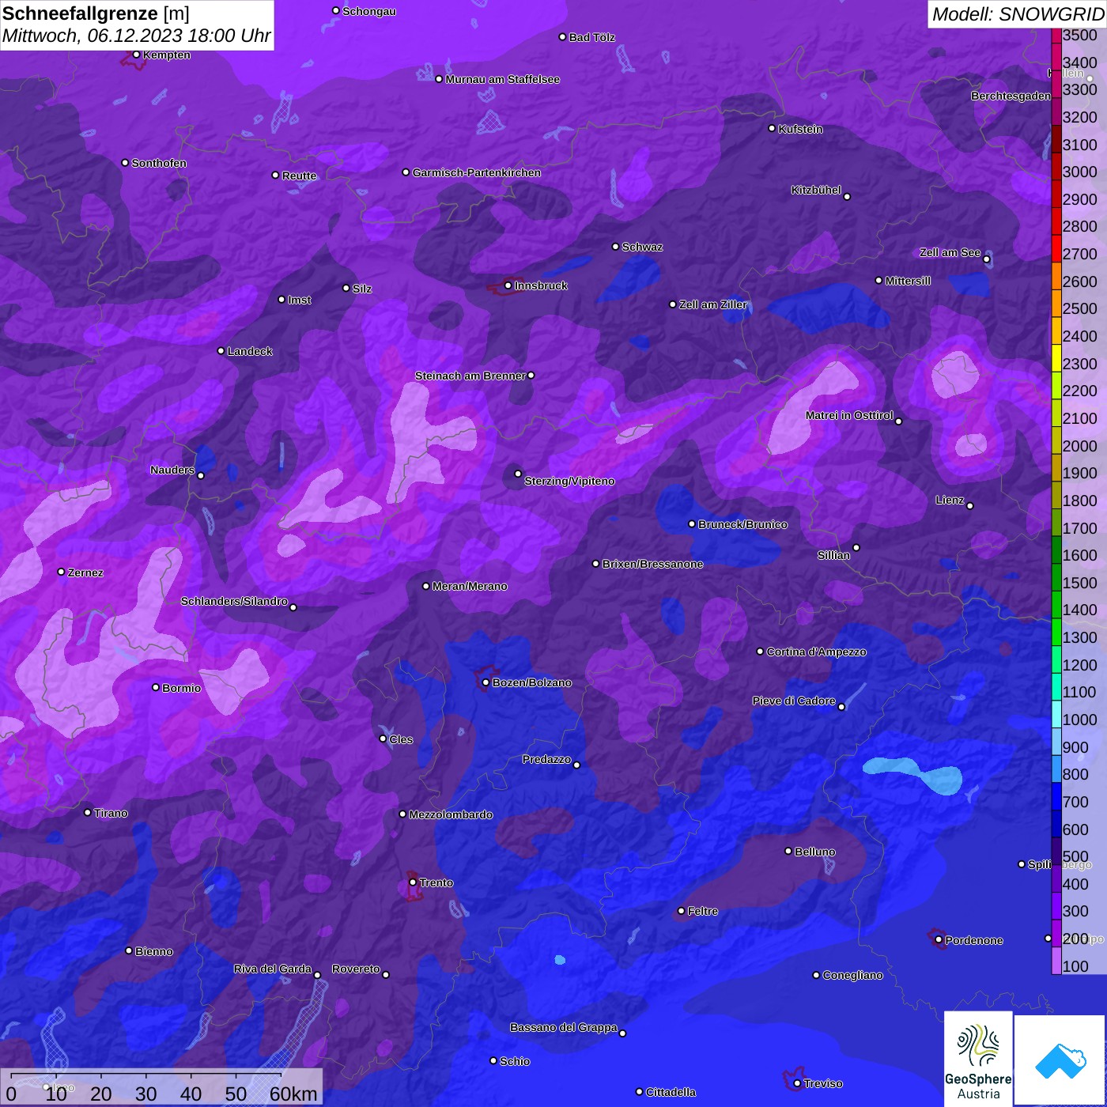
Task: Click the Cles label
Action: (x=401, y=739)
